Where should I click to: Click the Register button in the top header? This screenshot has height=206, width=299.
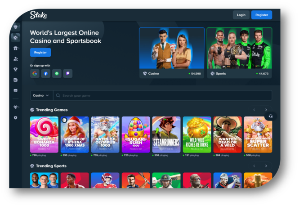[x=261, y=15]
